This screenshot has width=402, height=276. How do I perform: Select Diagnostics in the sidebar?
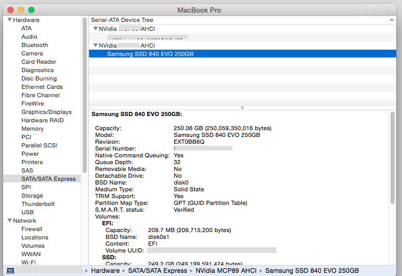(38, 70)
